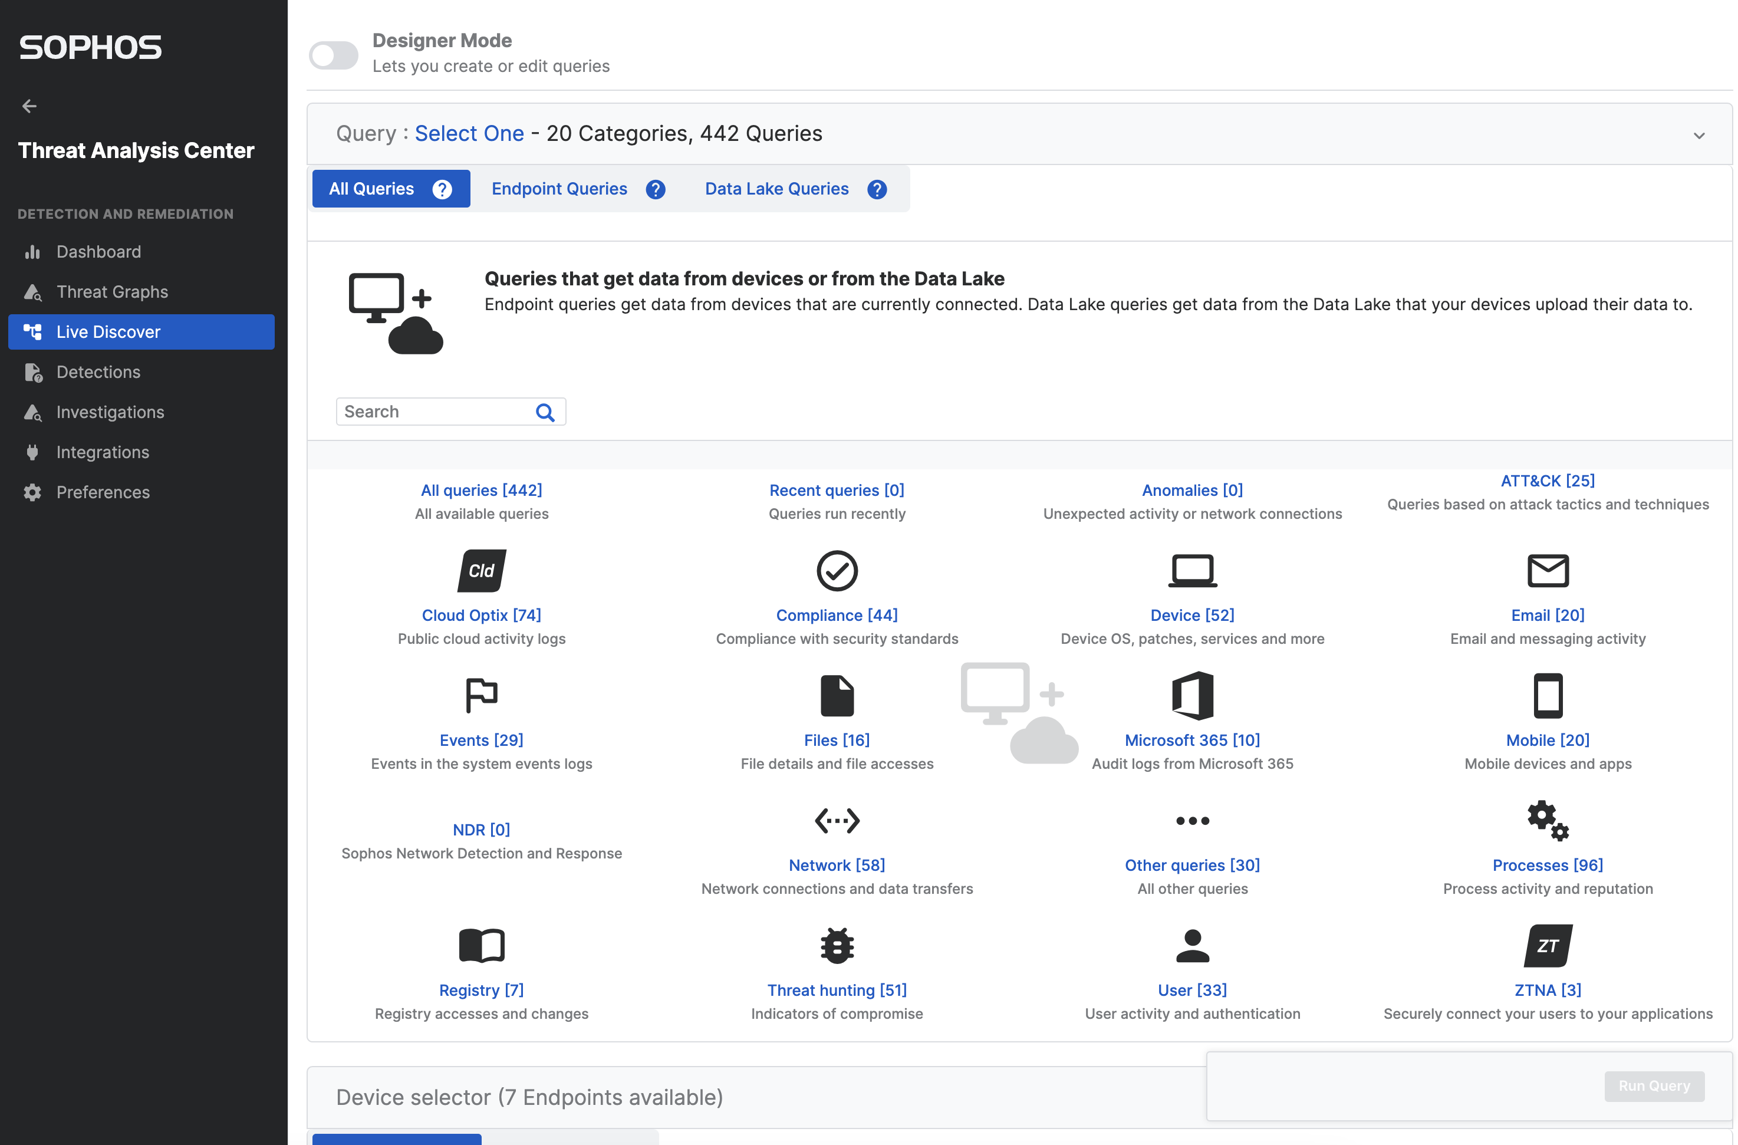Click the Threat hunting bug icon
This screenshot has height=1145, width=1738.
[x=837, y=946]
